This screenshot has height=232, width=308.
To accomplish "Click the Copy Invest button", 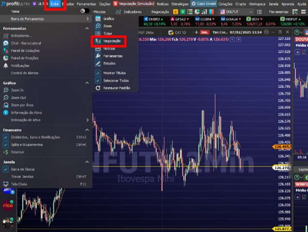I will tap(204, 4).
